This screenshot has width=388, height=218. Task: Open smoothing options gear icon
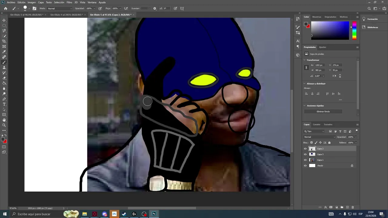tap(155, 8)
